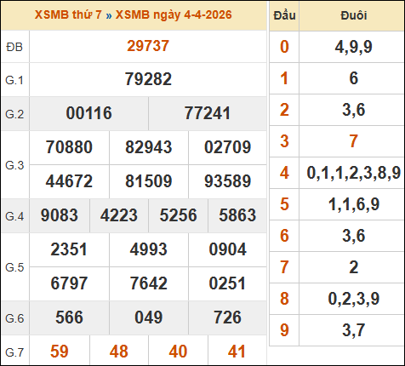Click the Đuôi column header
405x366 pixels.
click(353, 15)
